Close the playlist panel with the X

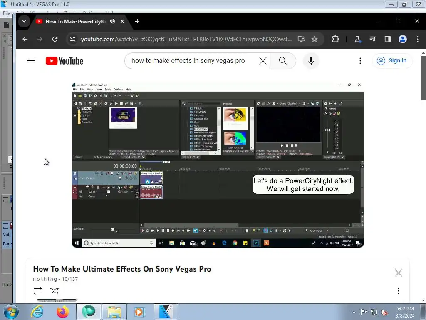pos(398,272)
